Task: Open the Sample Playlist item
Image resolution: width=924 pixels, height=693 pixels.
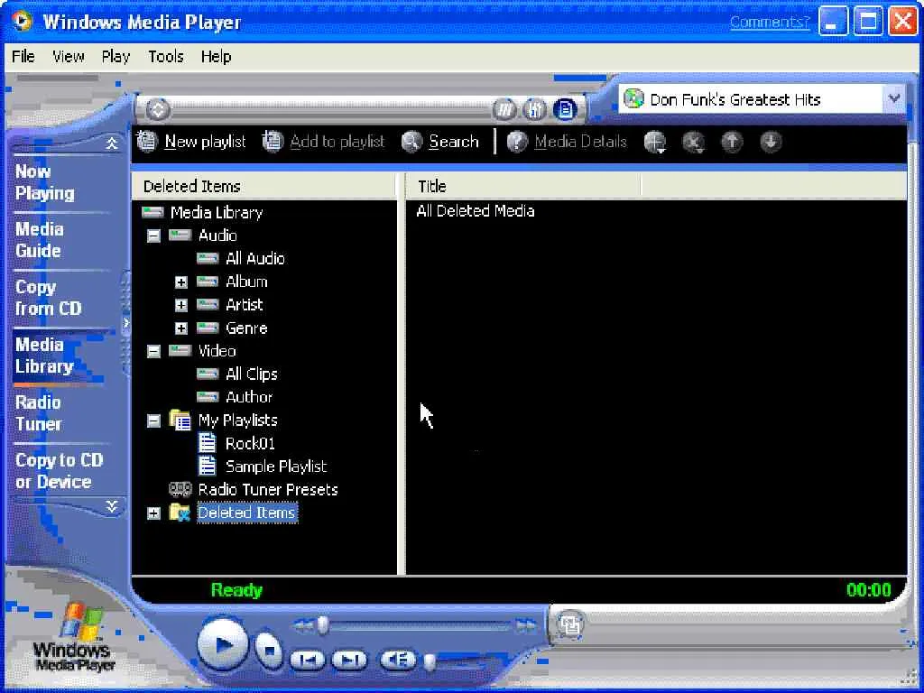Action: click(x=276, y=467)
